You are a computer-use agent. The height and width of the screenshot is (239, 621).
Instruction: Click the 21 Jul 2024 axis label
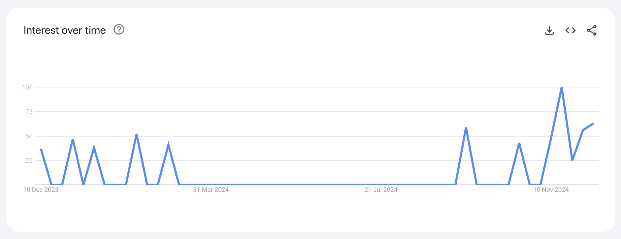coord(381,190)
